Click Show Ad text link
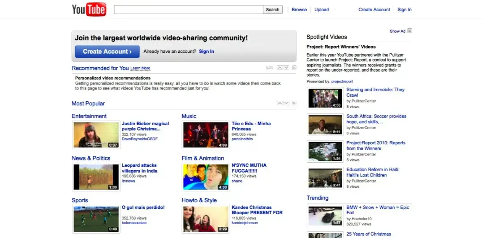This screenshot has height=238, width=482. [397, 31]
